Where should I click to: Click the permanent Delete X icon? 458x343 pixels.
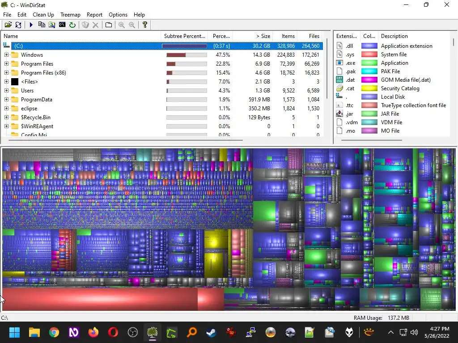coord(95,25)
